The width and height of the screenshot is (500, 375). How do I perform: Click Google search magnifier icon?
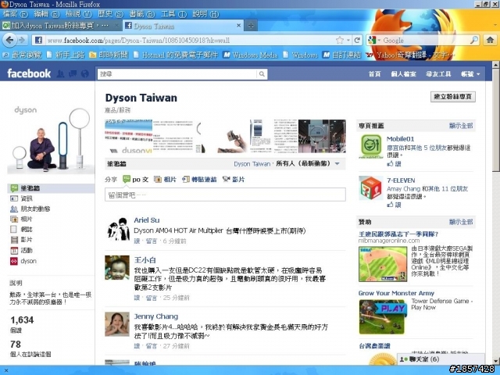pos(474,40)
